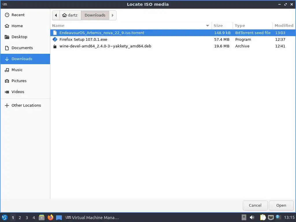This screenshot has height=222, width=296.
Task: Click the Archive type cell
Action: [242, 46]
